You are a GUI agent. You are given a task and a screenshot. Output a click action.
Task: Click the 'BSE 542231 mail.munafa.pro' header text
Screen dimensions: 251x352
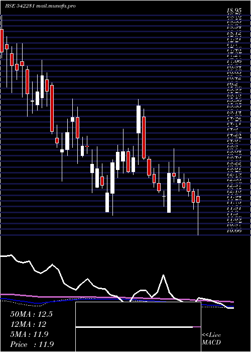click(x=40, y=6)
